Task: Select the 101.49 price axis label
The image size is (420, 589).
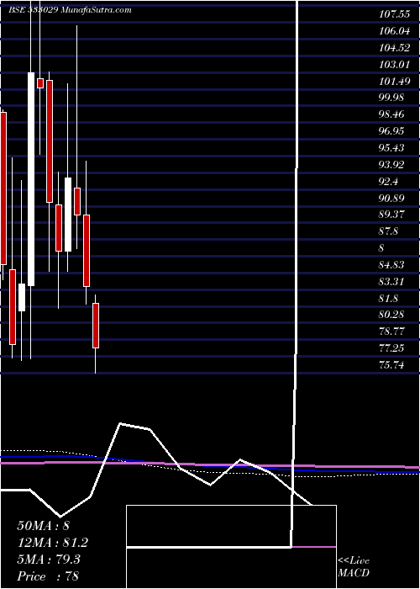Action: 393,81
